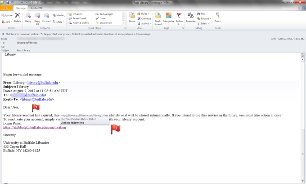Screen dimensions: 306x191
Task: Forward this message
Action: pos(47,18)
